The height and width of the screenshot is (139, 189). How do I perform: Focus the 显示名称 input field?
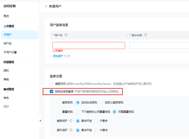click(159, 46)
